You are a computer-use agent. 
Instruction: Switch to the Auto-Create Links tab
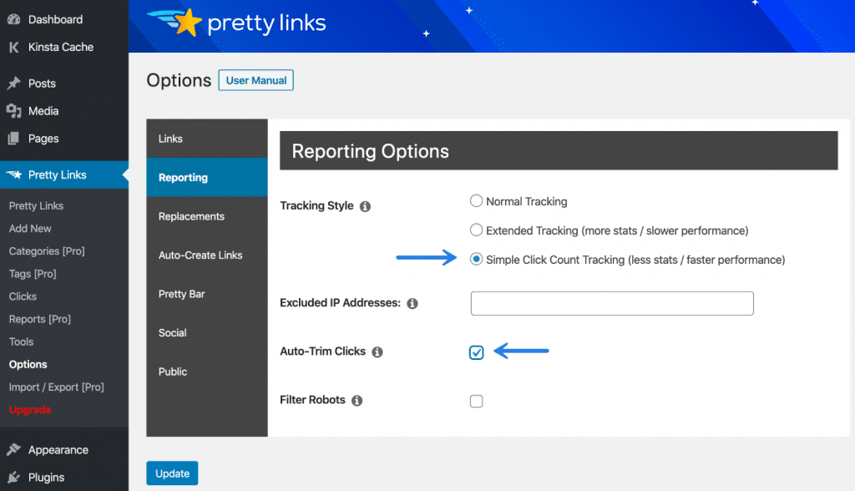point(207,255)
